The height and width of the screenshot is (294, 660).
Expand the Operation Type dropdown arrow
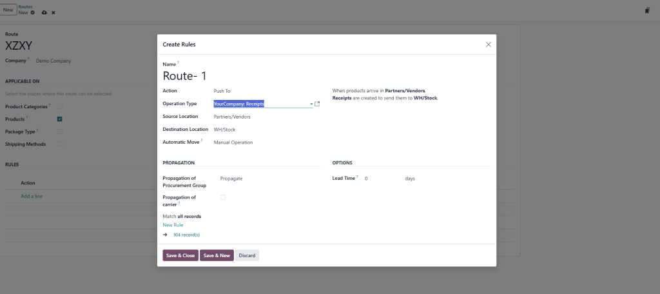coord(311,104)
